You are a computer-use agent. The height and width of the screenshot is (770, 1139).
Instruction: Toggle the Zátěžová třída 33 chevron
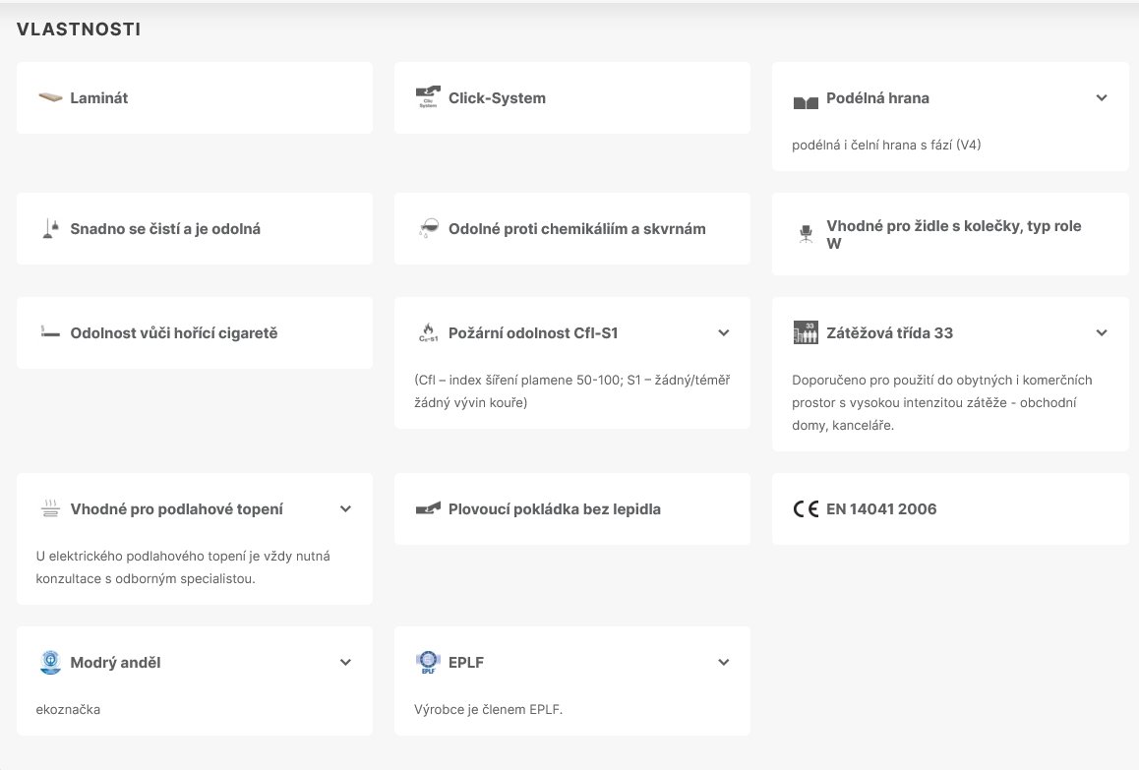(1102, 333)
